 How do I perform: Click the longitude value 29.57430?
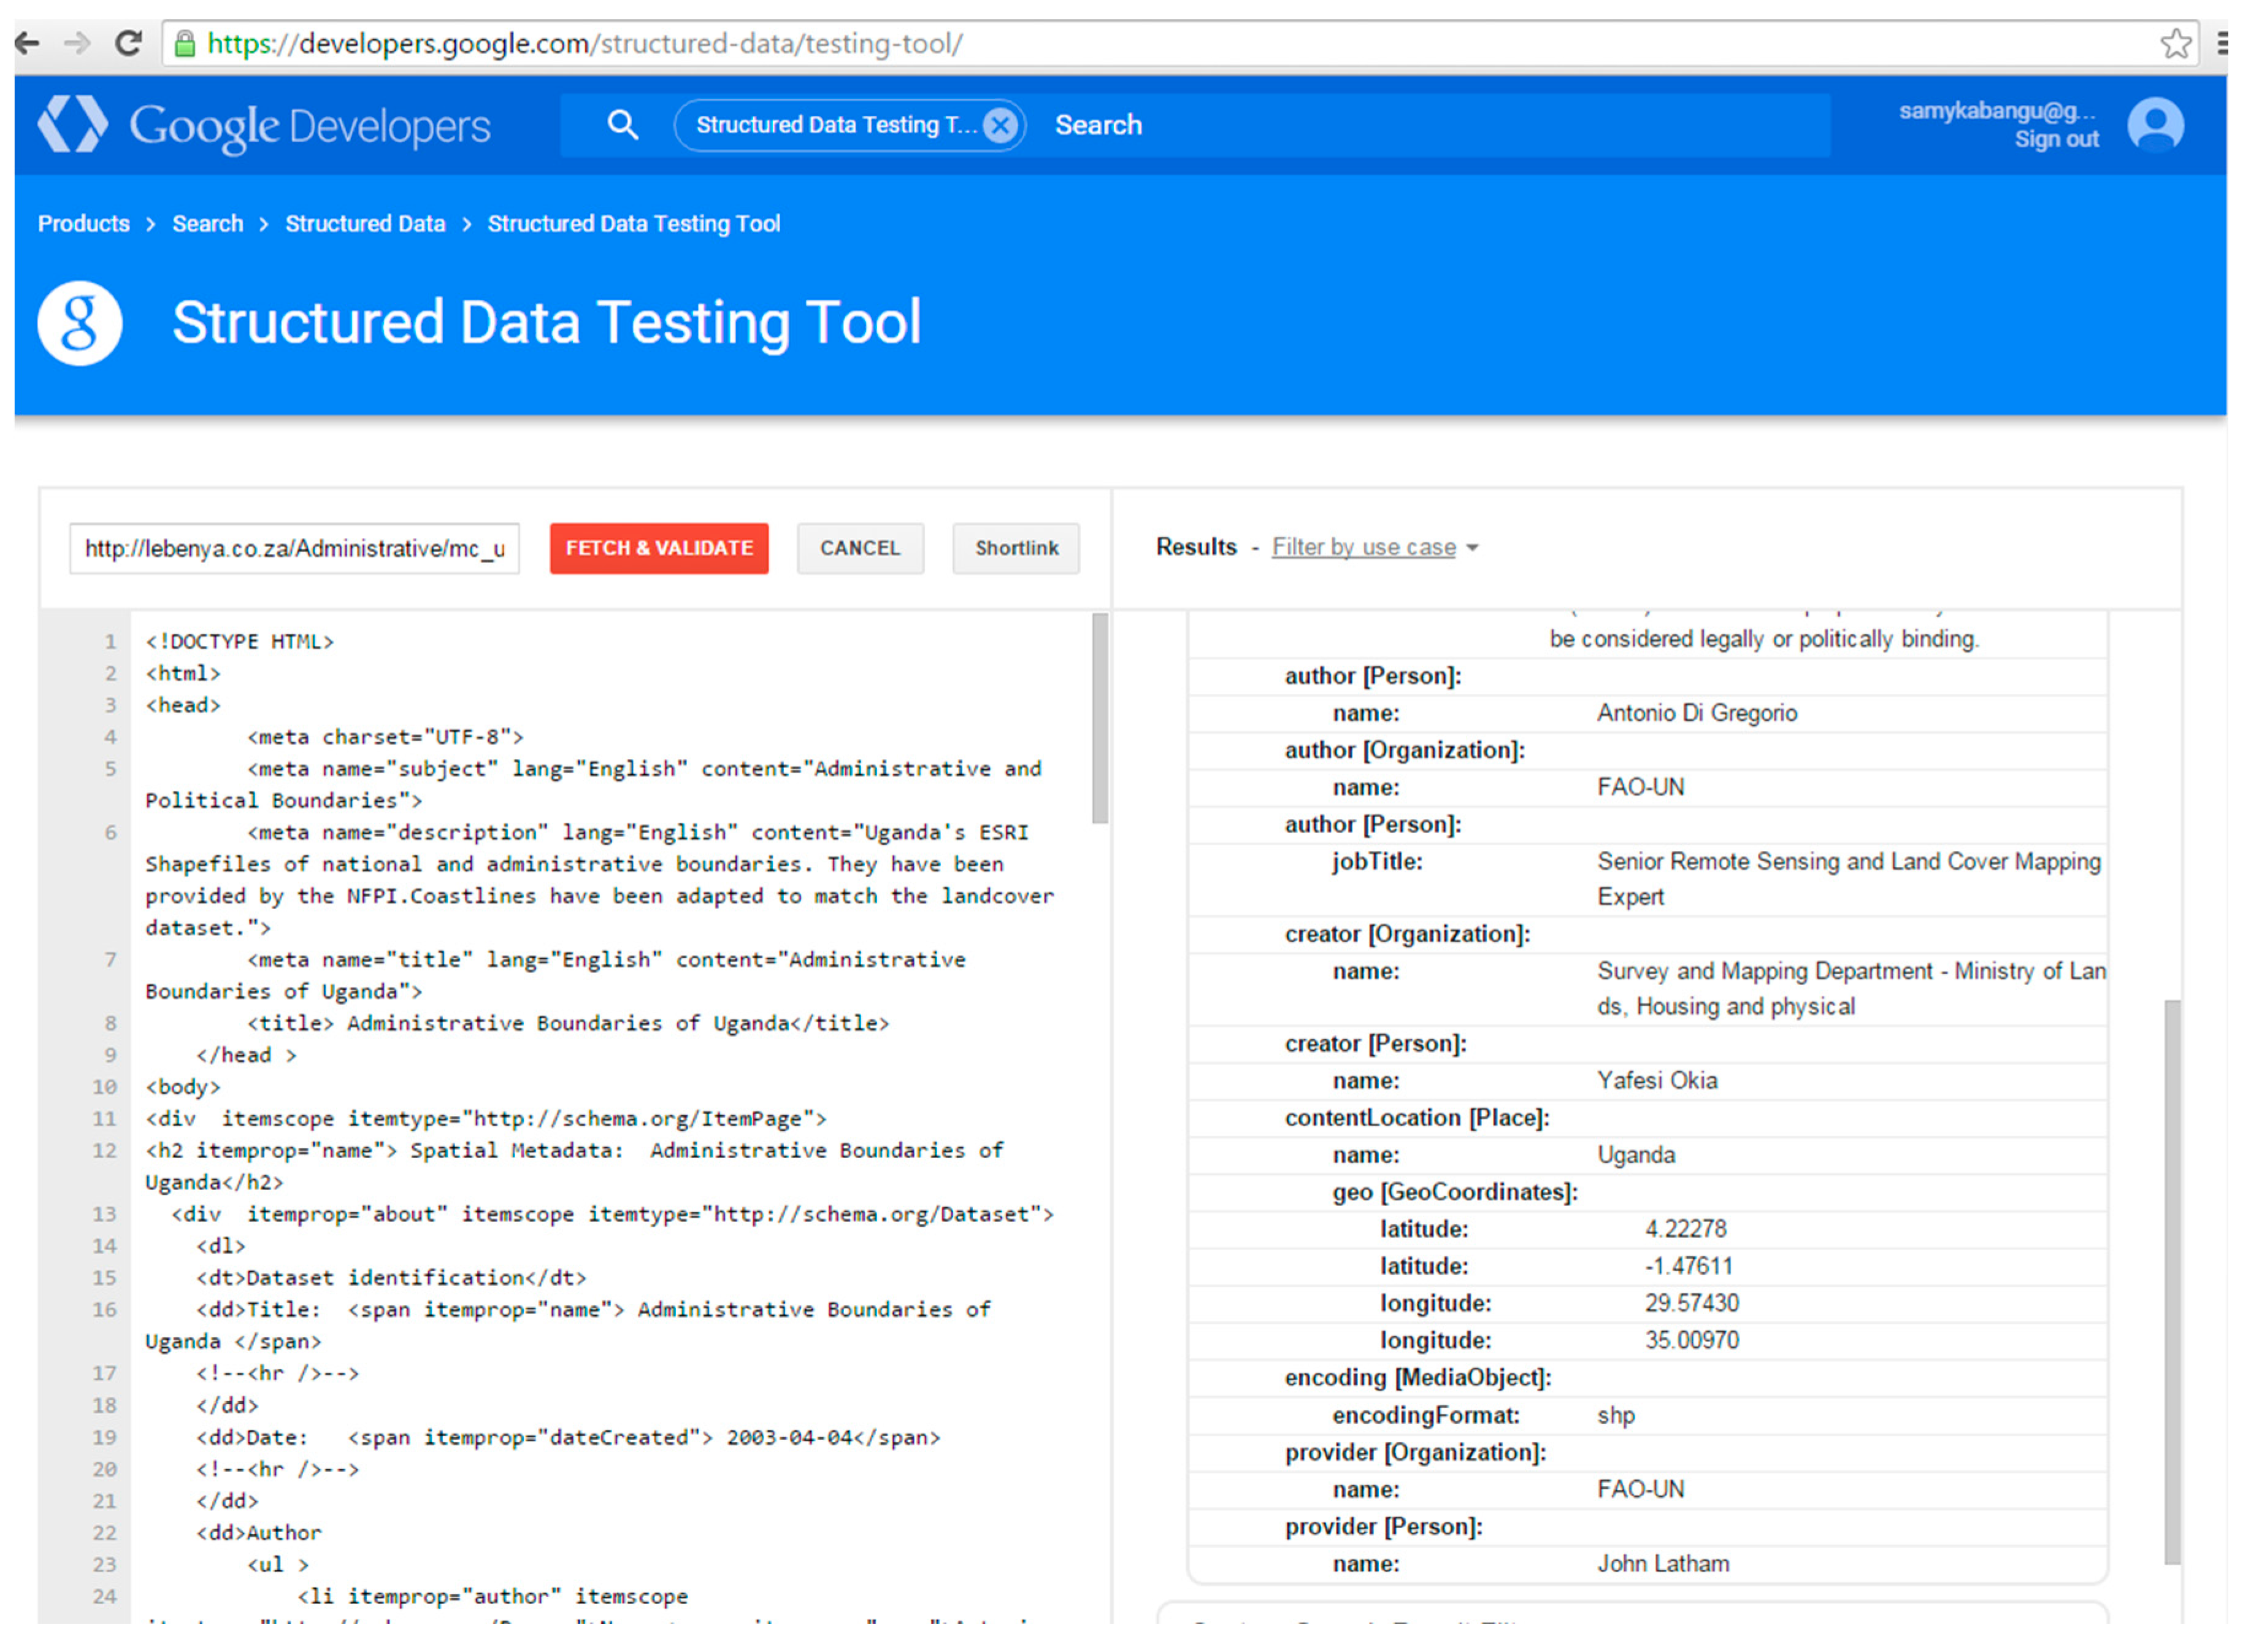(1692, 1303)
